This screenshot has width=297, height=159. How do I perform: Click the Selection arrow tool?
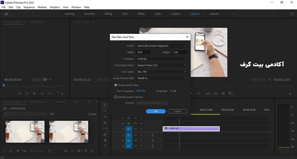105,105
